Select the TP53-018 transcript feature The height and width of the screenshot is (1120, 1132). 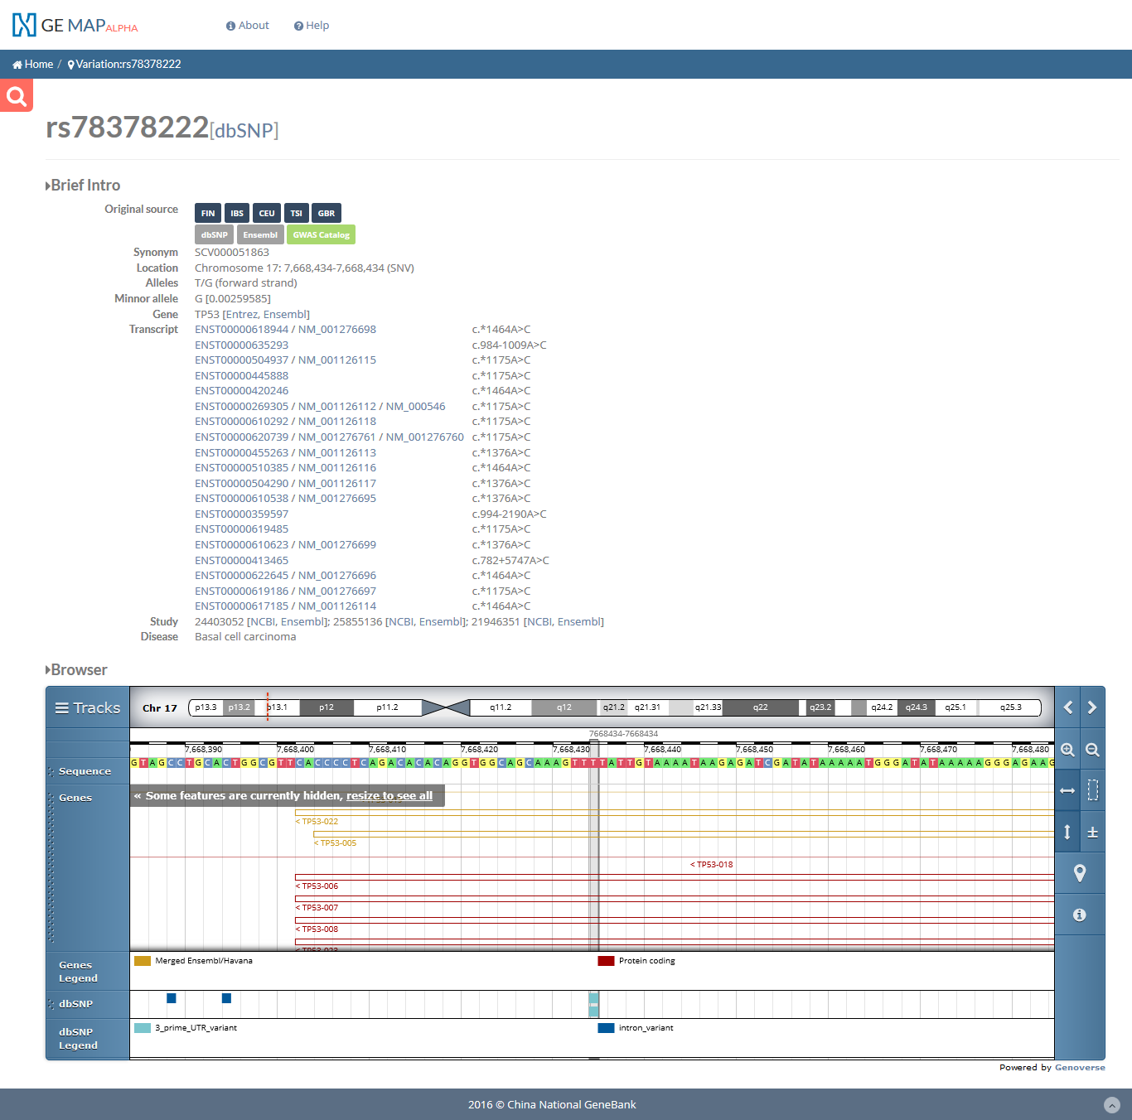[712, 865]
